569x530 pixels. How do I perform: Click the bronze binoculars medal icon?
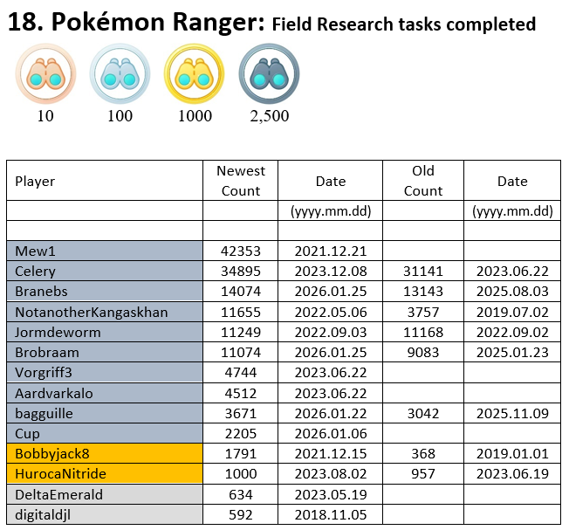45,74
